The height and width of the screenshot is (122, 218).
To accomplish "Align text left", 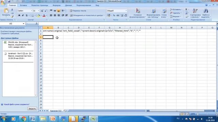I will pos(51,15).
